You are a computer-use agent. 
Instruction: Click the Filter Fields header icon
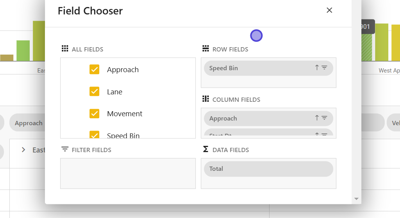coord(65,149)
